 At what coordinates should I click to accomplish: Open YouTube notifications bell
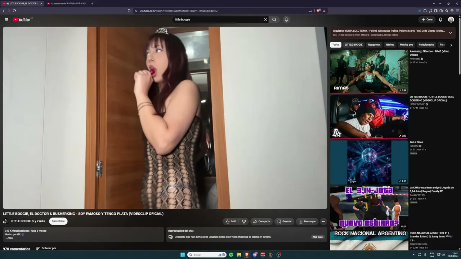tap(440, 19)
